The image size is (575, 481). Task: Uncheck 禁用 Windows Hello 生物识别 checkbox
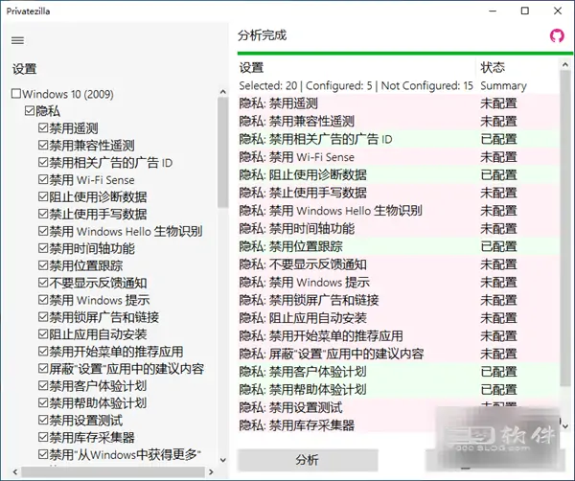pyautogui.click(x=43, y=231)
